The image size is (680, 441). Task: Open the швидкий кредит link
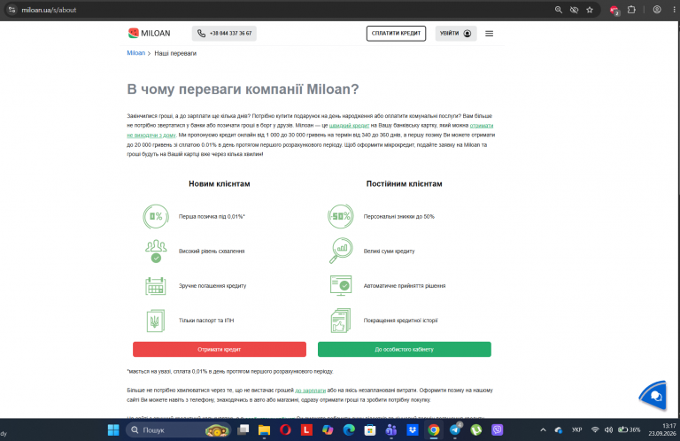349,126
